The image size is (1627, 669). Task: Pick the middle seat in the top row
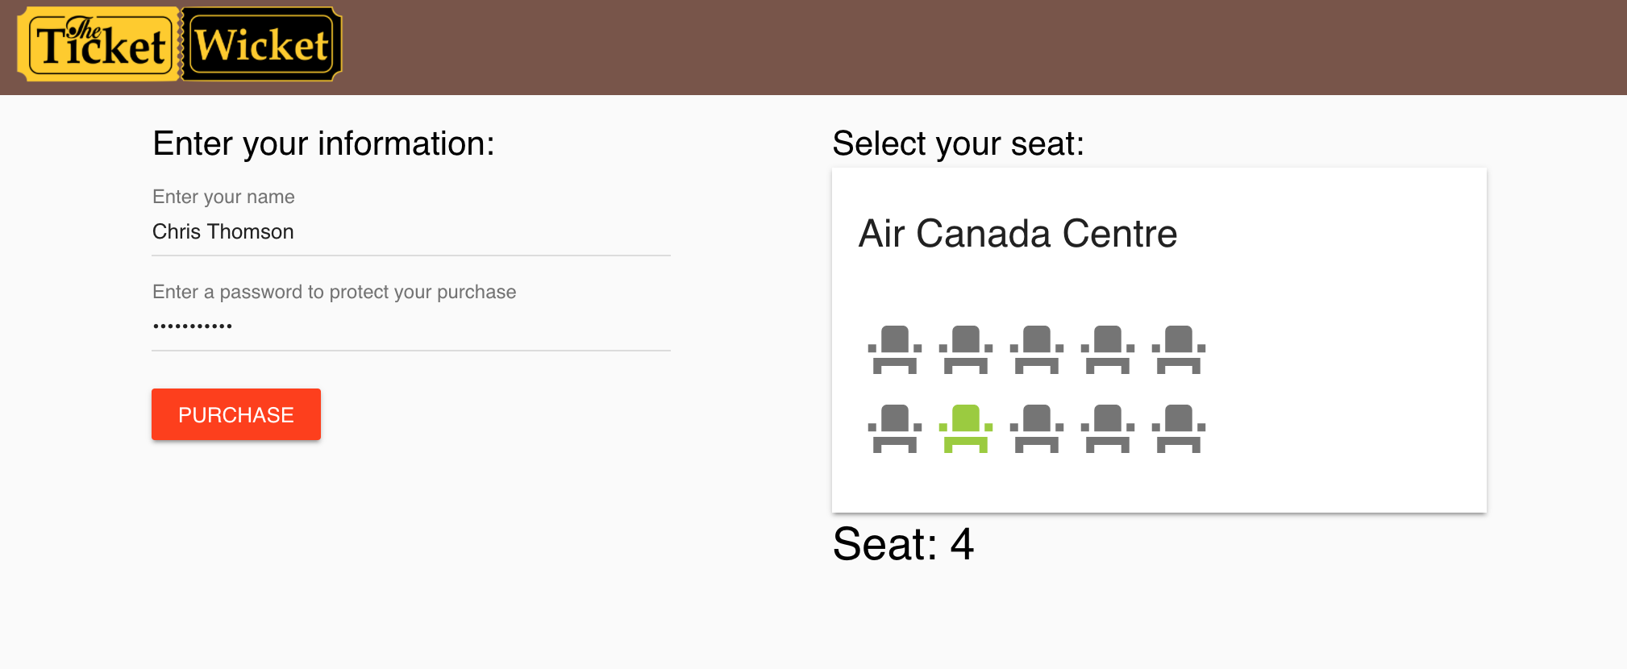[x=1037, y=349]
